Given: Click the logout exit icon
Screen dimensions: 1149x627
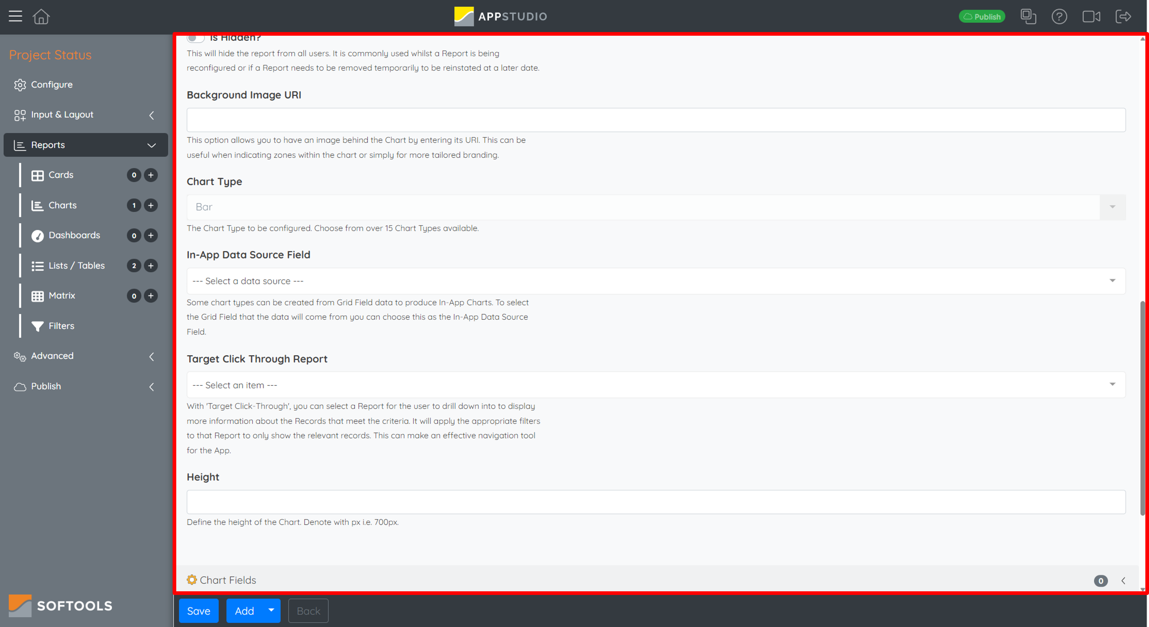Looking at the screenshot, I should tap(1123, 16).
